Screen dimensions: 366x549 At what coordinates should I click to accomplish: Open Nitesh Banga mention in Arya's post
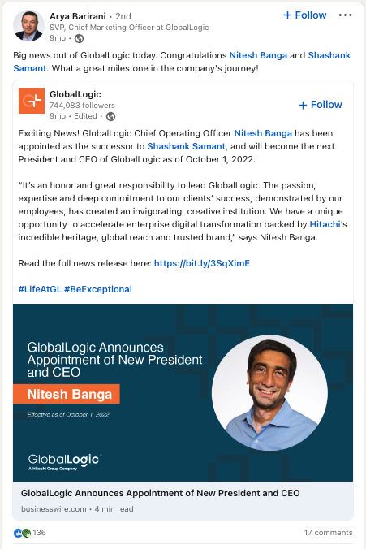tap(258, 55)
